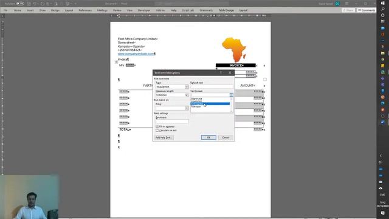The image size is (389, 219).
Task: Click the Undo icon in the title bar
Action: (35, 4)
